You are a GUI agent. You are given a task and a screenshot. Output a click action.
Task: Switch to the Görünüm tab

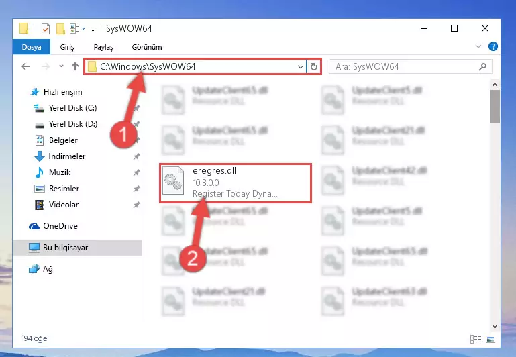click(147, 47)
